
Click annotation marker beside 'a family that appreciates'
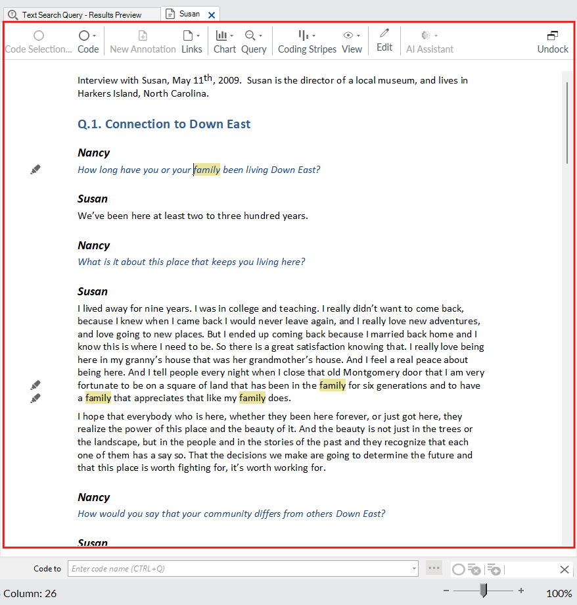point(35,399)
